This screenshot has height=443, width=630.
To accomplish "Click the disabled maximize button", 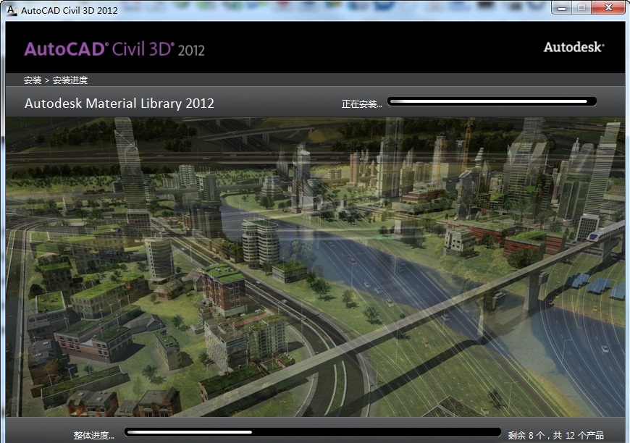I will pos(581,8).
